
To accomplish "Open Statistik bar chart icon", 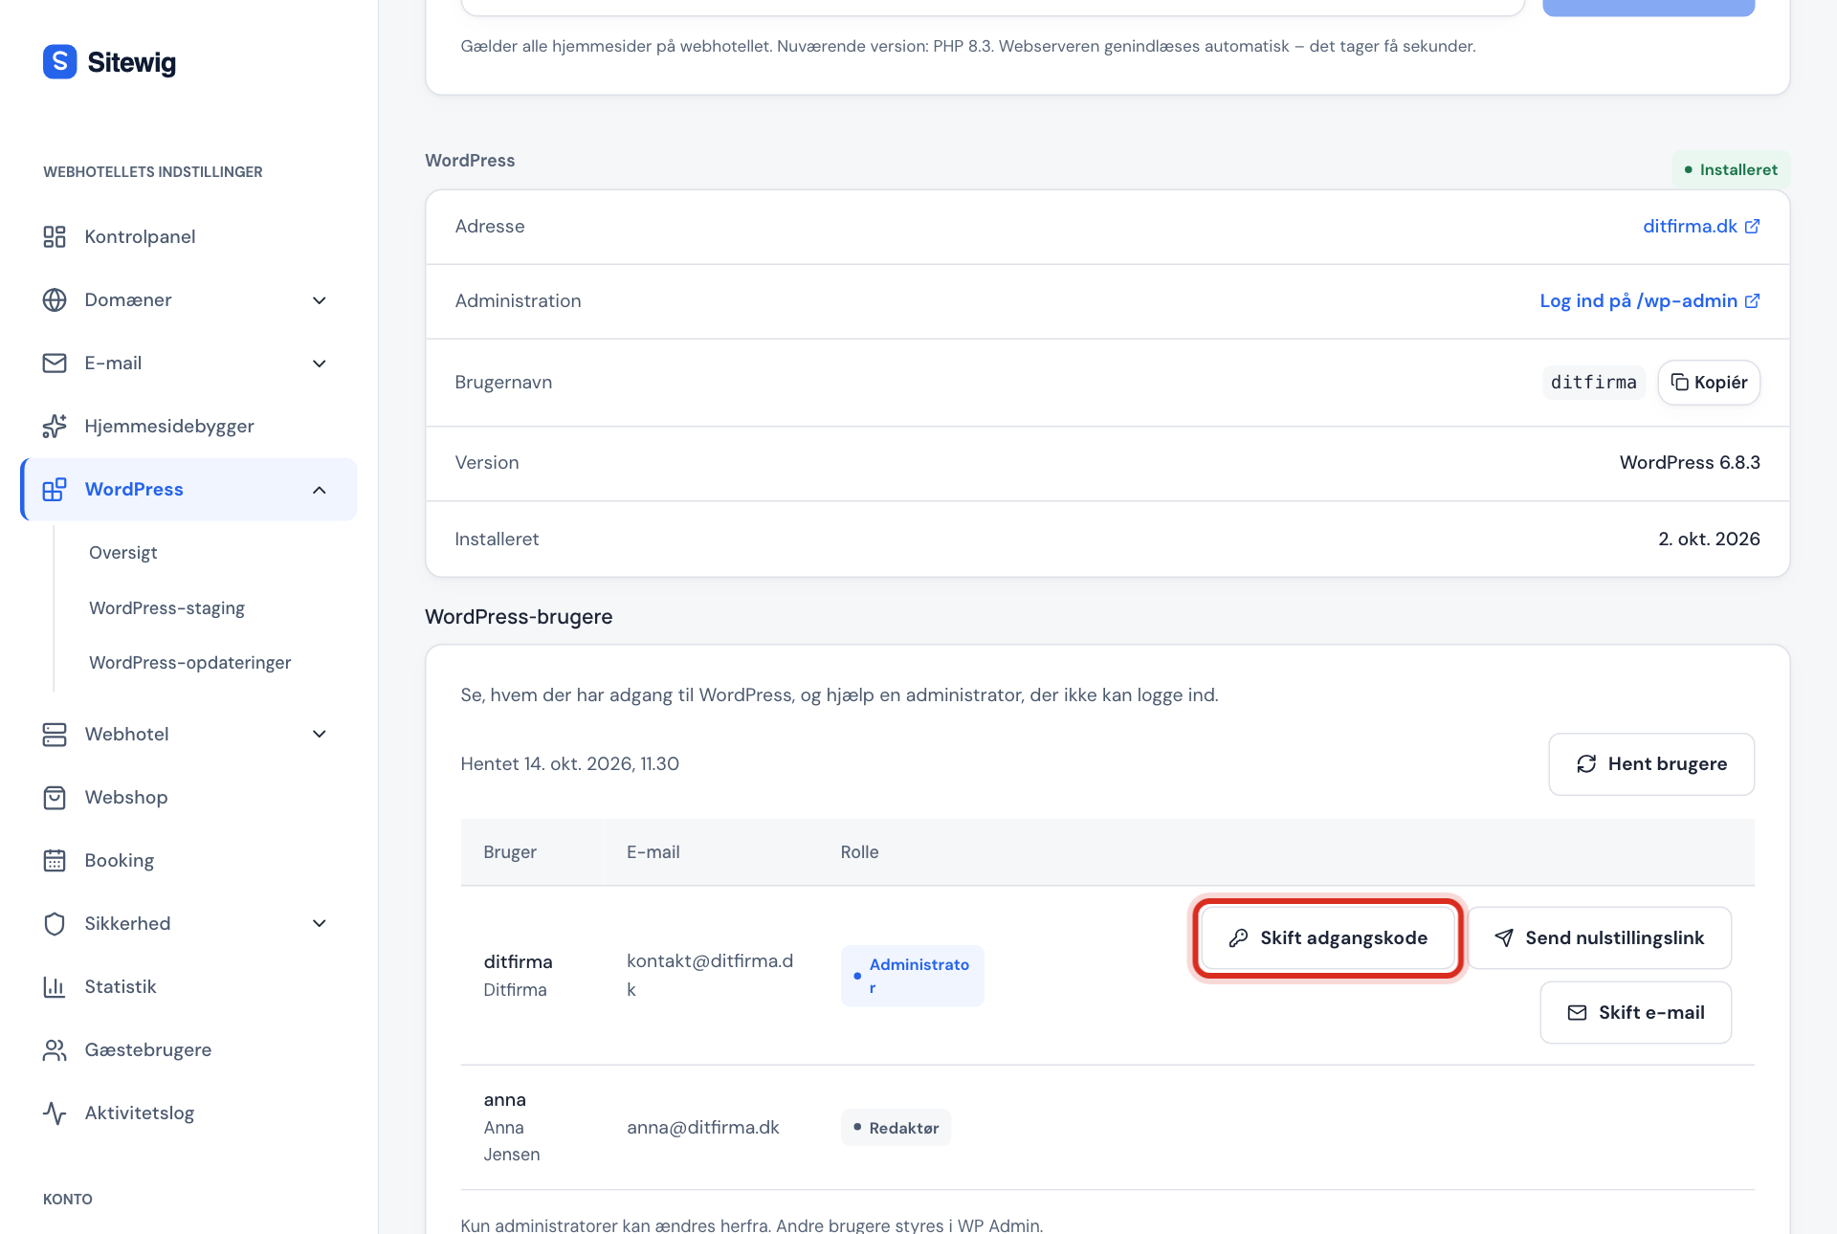I will click(55, 986).
